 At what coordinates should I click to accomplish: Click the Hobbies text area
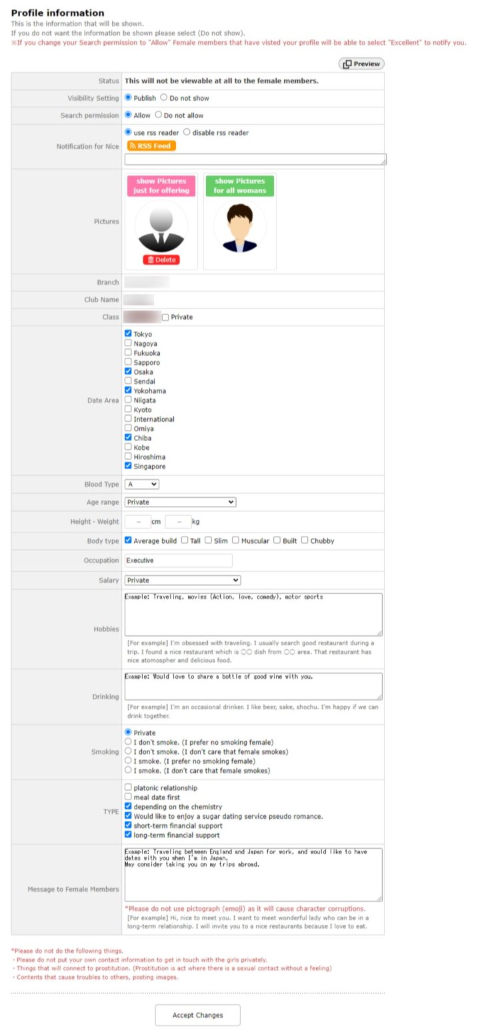click(x=253, y=614)
